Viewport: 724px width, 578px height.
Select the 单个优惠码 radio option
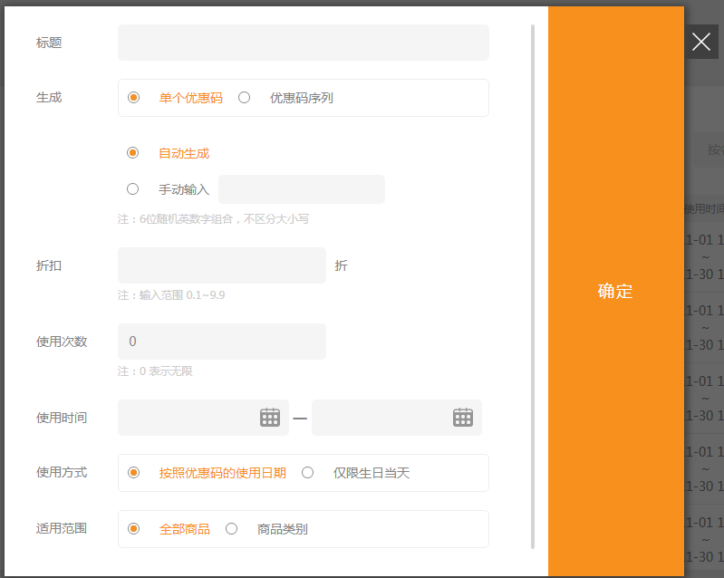point(134,98)
